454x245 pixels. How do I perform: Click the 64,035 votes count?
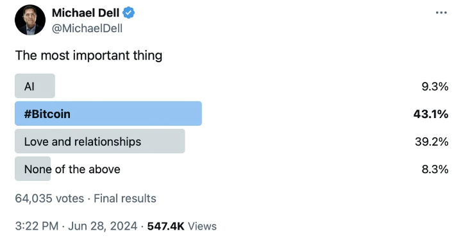(x=49, y=199)
